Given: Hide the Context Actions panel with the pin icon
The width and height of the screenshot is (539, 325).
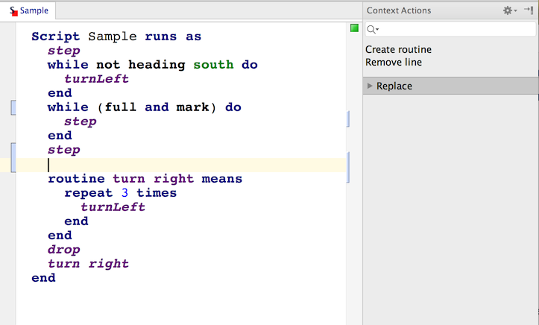Looking at the screenshot, I should 529,10.
